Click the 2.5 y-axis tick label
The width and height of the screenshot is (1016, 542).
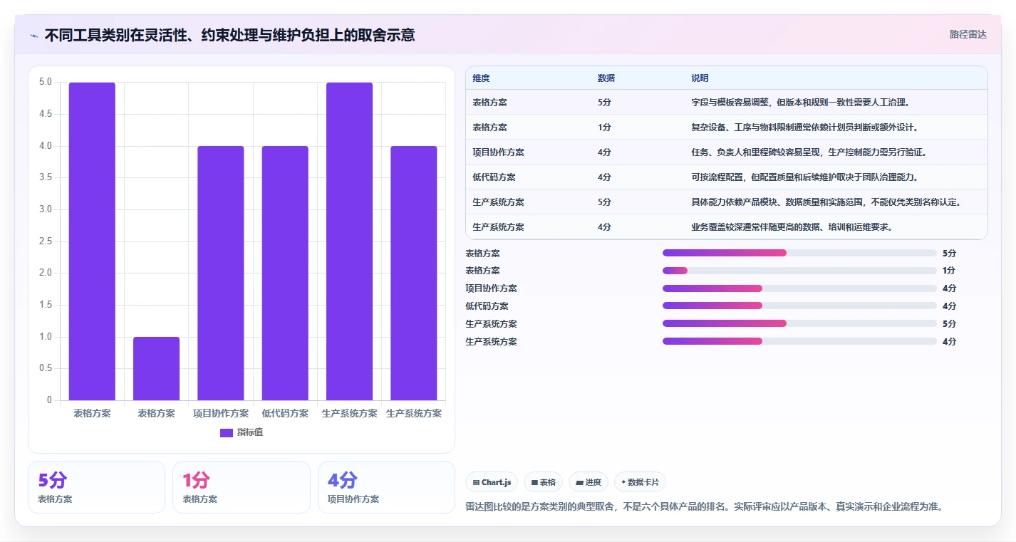(46, 241)
